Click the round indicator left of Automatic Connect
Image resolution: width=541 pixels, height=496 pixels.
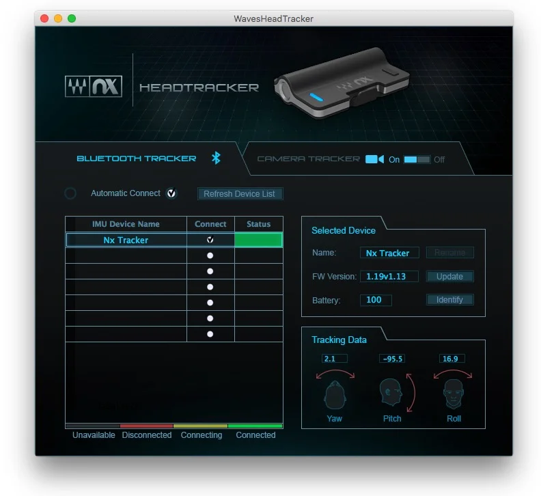coord(70,193)
